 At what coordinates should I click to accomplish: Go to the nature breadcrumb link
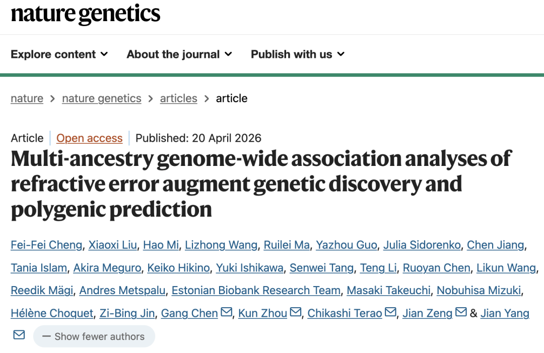pos(27,99)
